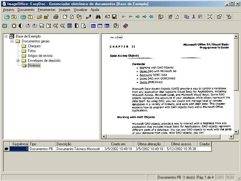Viewport: 241px width, 181px height.
Task: Click the Documento Técnico Microsoft cell
Action: (x=79, y=149)
